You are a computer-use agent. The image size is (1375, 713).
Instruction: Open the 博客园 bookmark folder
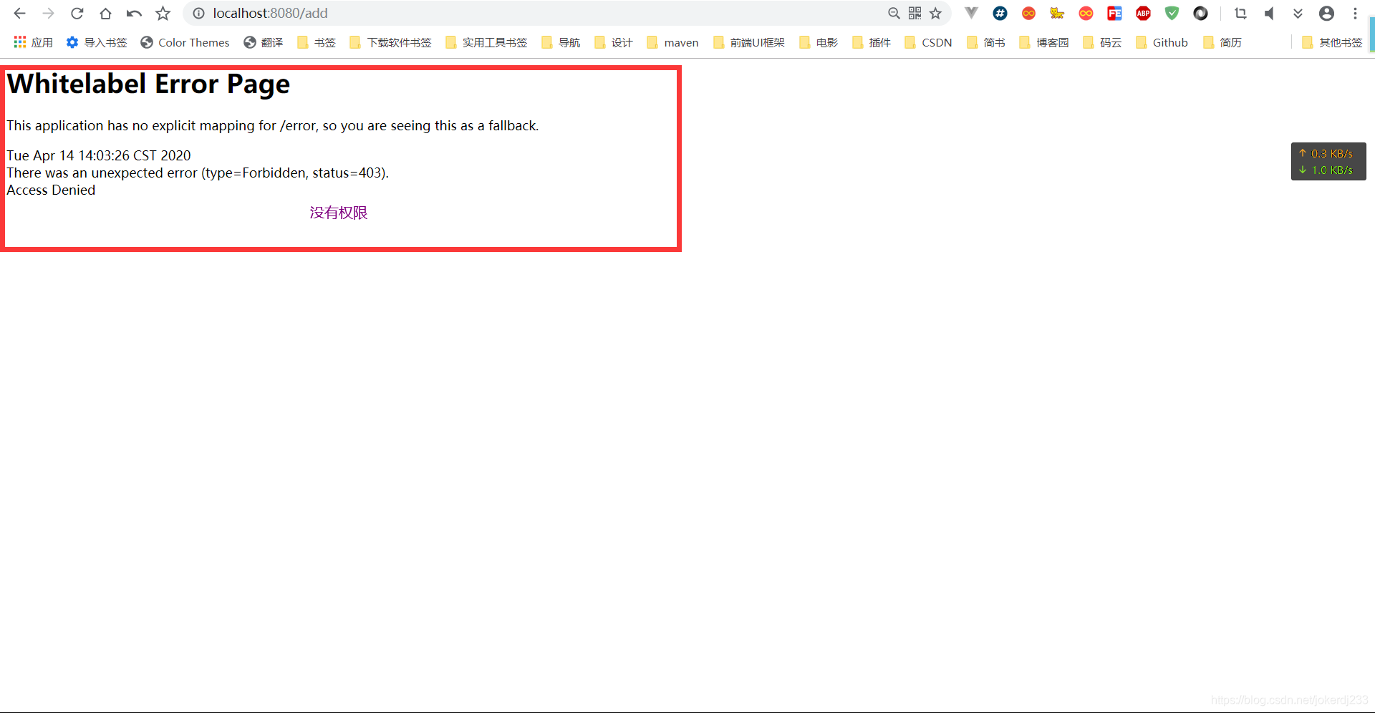coord(1044,42)
